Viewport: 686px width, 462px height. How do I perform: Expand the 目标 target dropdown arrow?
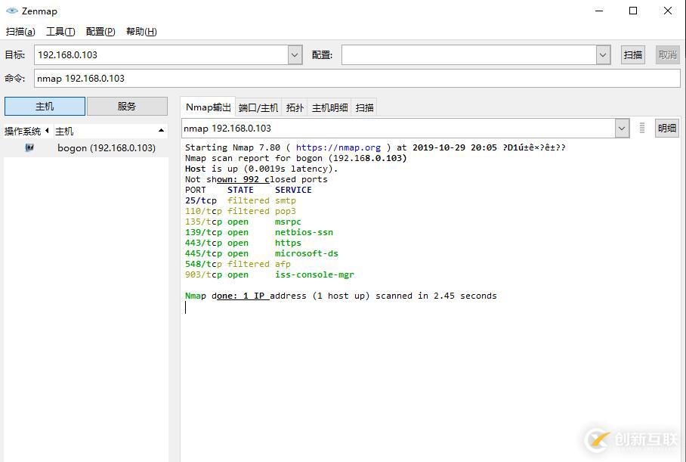click(295, 55)
